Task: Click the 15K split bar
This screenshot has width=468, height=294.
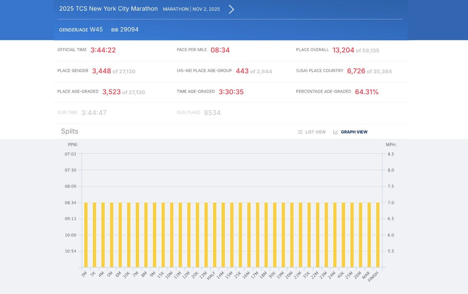Action: 163,235
